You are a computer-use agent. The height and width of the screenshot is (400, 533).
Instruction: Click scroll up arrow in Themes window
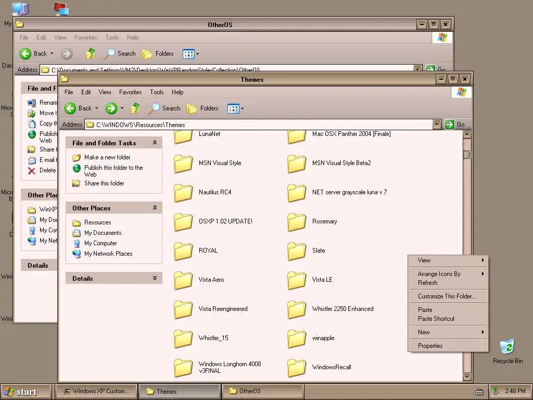467,134
